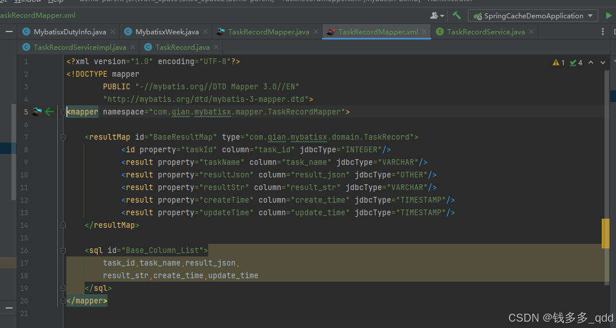The height and width of the screenshot is (328, 616).
Task: Click the resultMap closing fold marker line 14
Action: coord(63,225)
